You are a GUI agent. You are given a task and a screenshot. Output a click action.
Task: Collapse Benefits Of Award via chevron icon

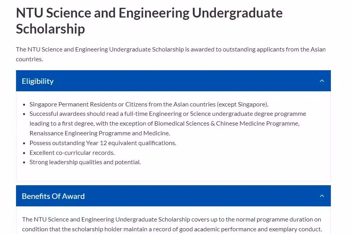322,196
